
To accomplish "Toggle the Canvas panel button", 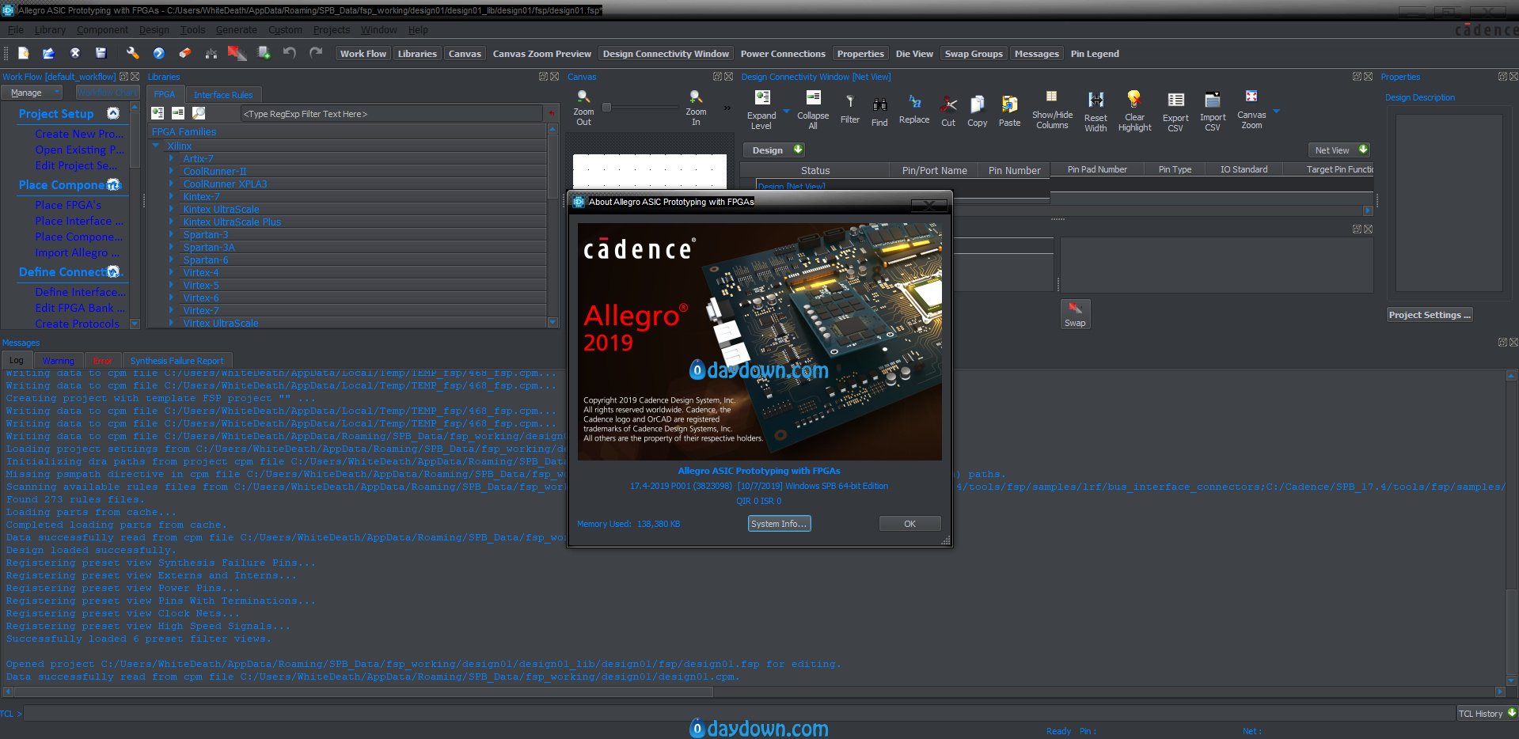I will click(x=465, y=54).
